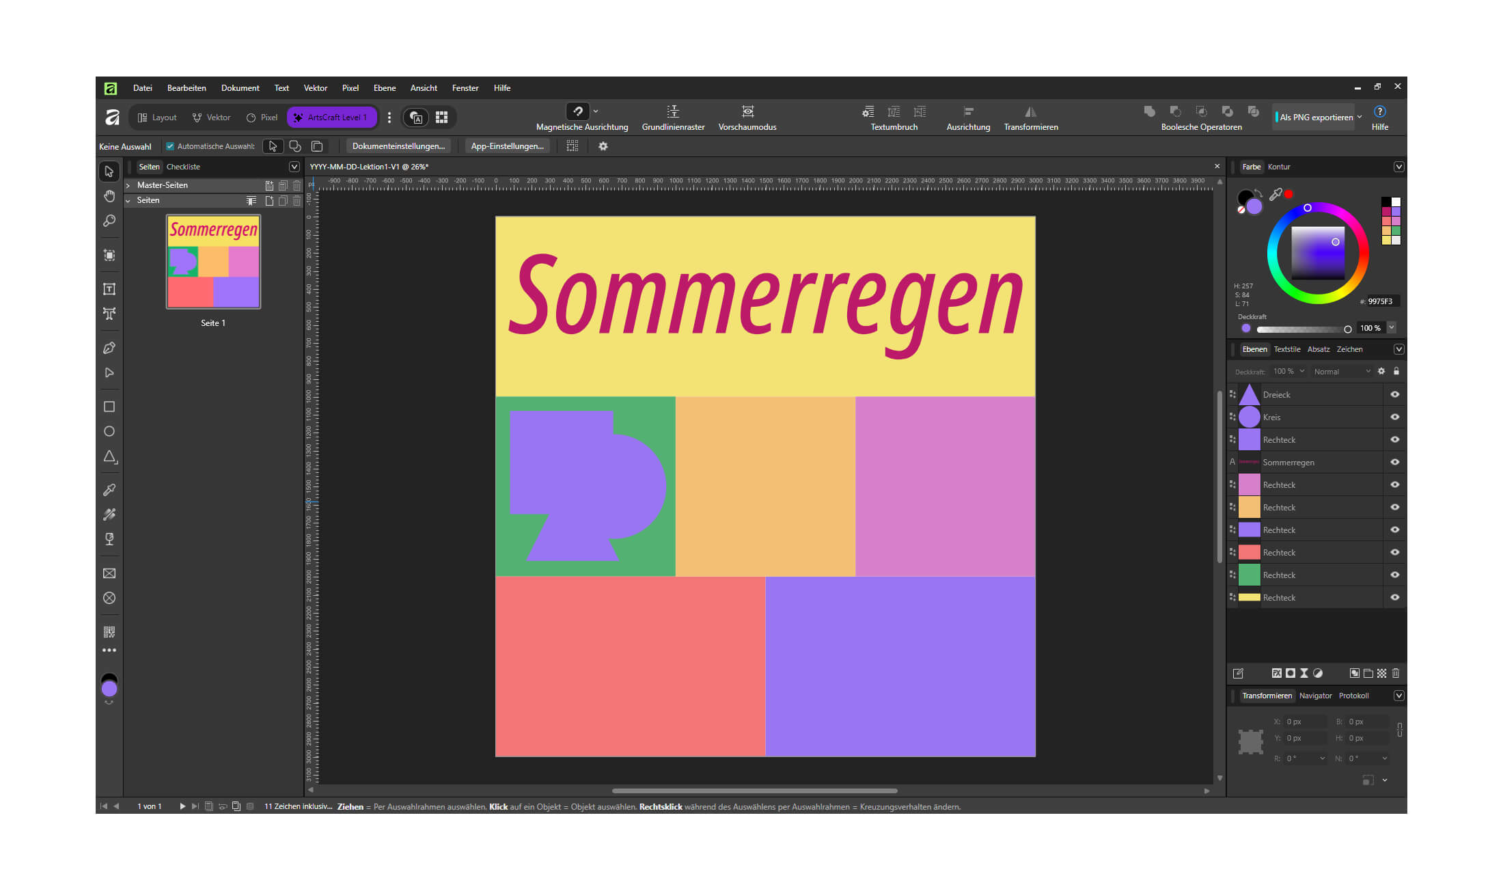Image resolution: width=1503 pixels, height=891 pixels.
Task: Open the Als PNG exportieren dropdown arrow
Action: [1360, 118]
